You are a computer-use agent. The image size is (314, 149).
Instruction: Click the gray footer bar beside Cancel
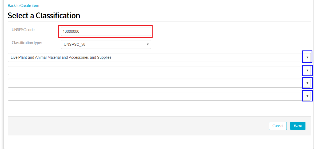[x=138, y=126]
